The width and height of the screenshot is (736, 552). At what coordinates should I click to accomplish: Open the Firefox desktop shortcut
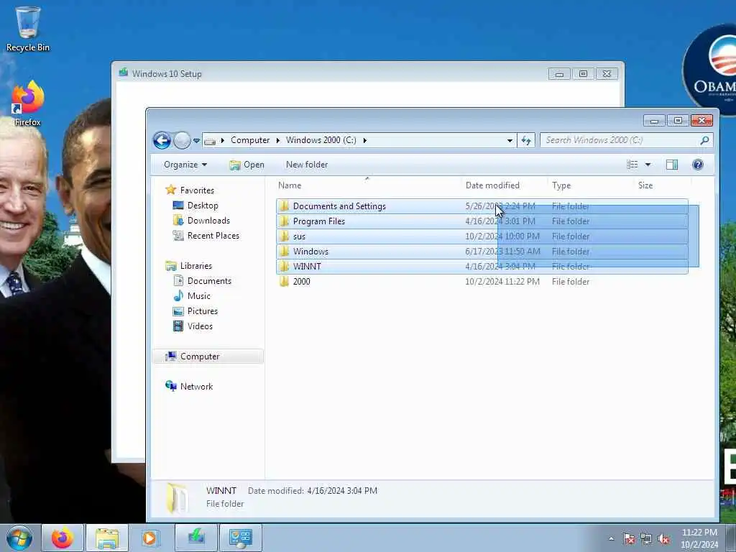28,103
